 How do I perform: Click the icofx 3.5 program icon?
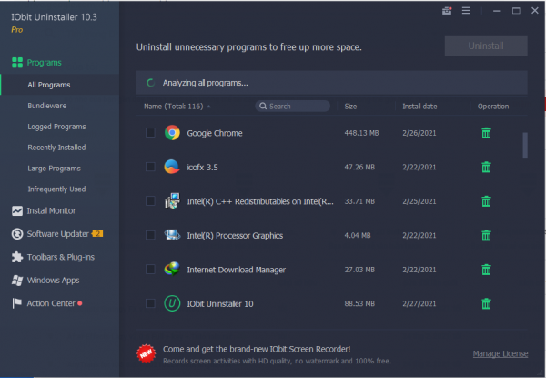pyautogui.click(x=172, y=167)
